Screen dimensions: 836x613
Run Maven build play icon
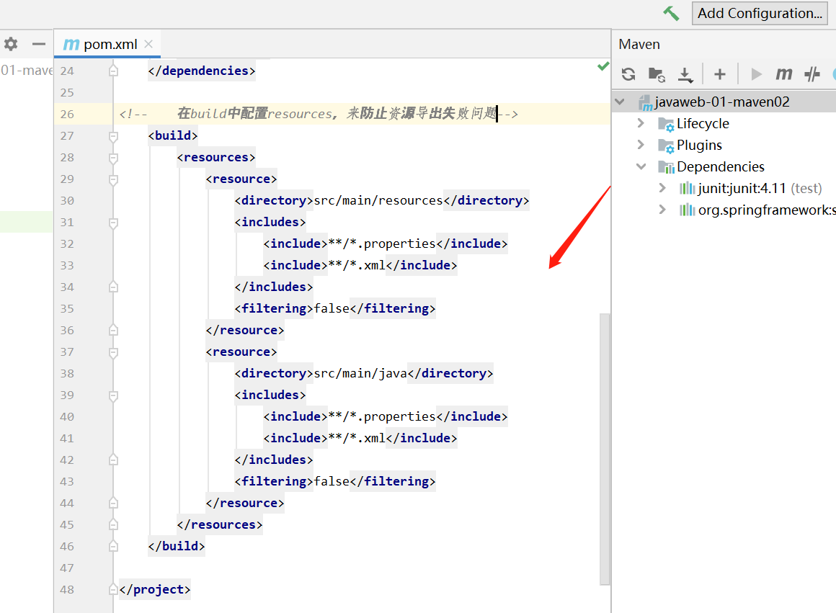pyautogui.click(x=756, y=74)
